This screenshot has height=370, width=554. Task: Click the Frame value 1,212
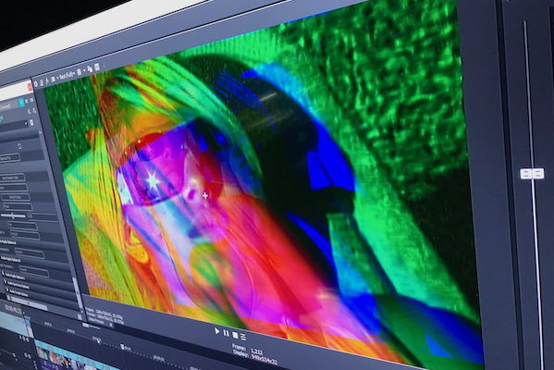(x=256, y=351)
